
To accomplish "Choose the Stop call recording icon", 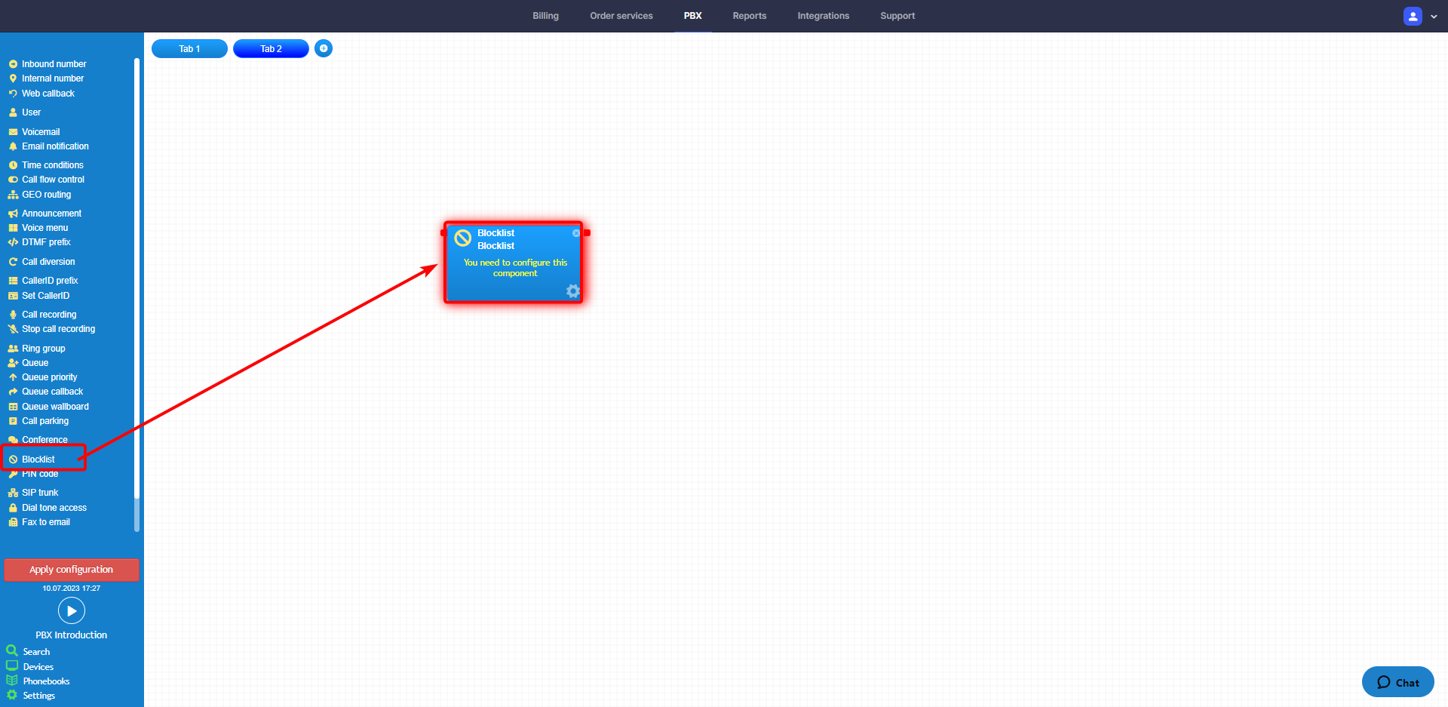I will tap(13, 329).
